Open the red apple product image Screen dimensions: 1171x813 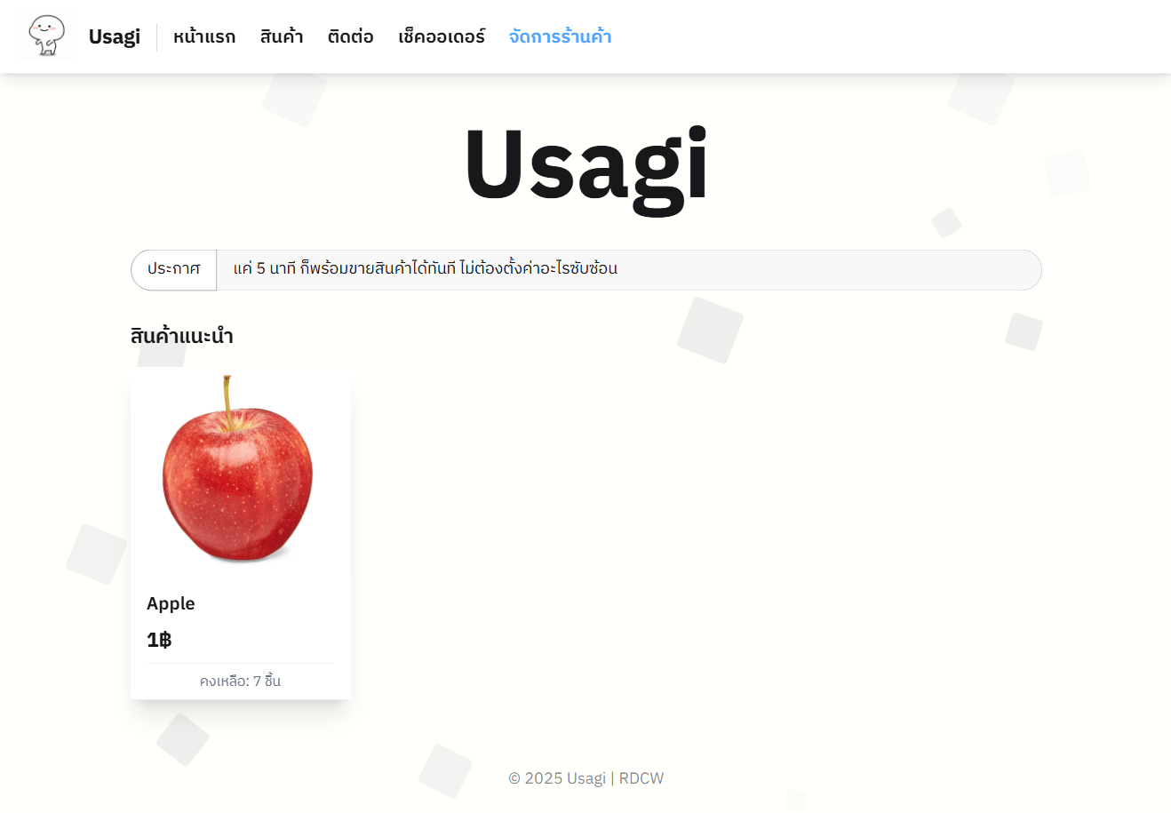click(x=238, y=469)
